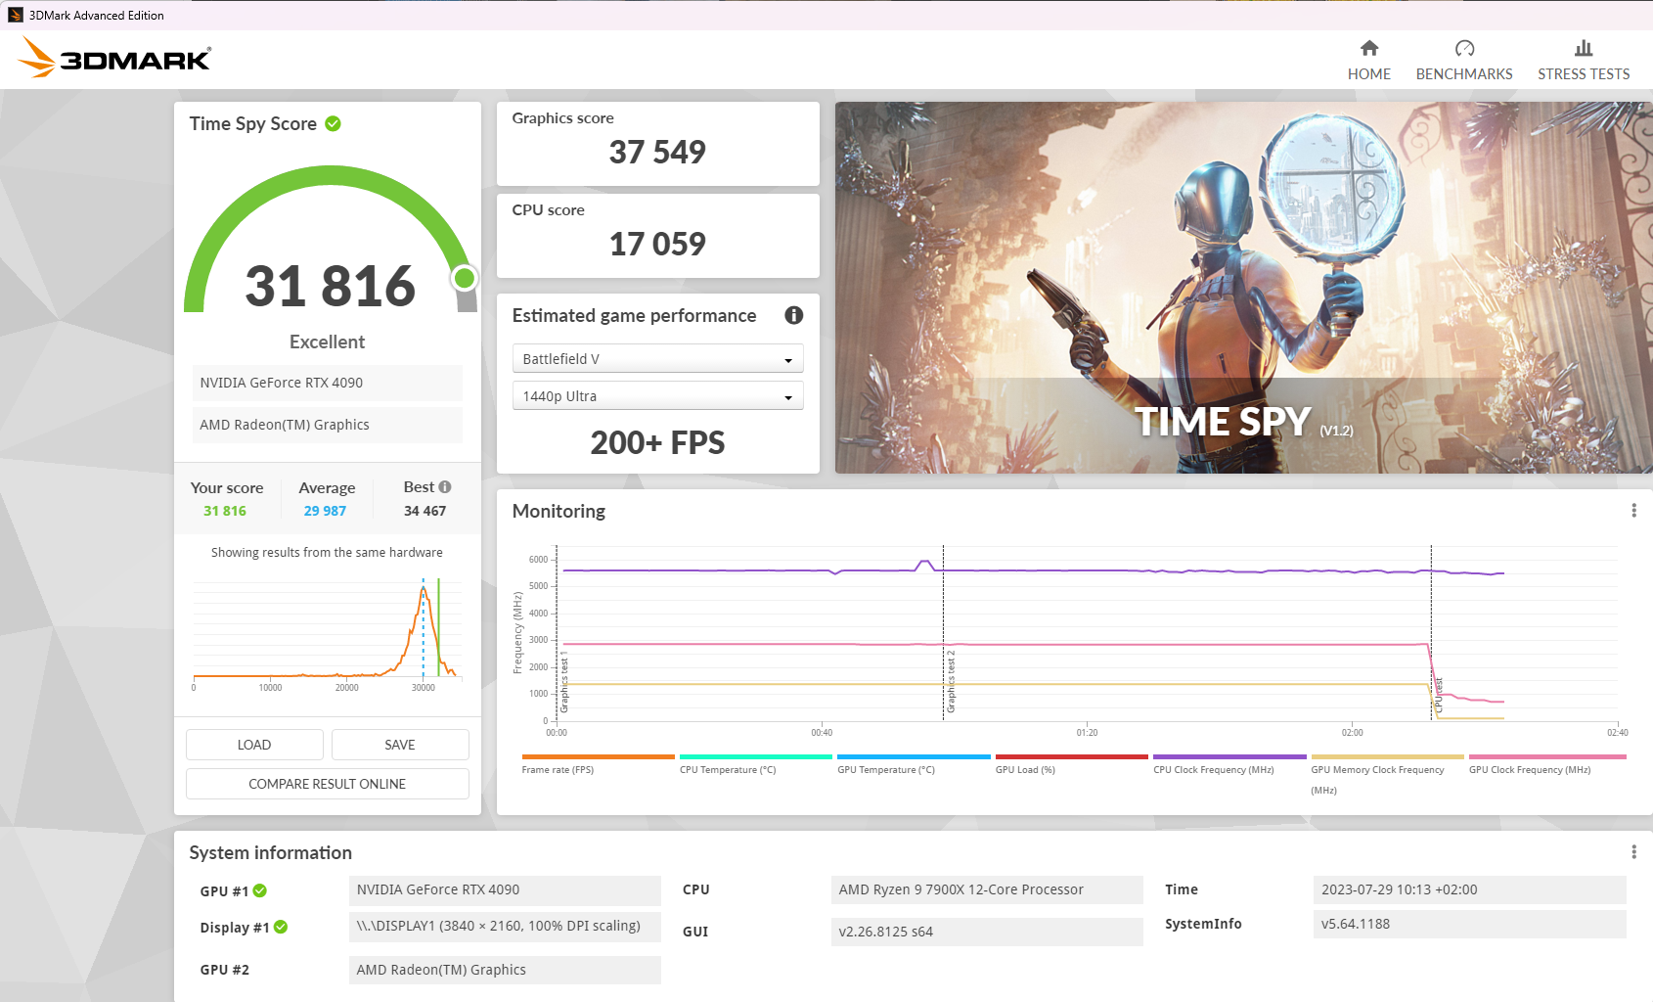Click the info icon beside Estimated game performance
This screenshot has height=1002, width=1653.
tap(794, 315)
